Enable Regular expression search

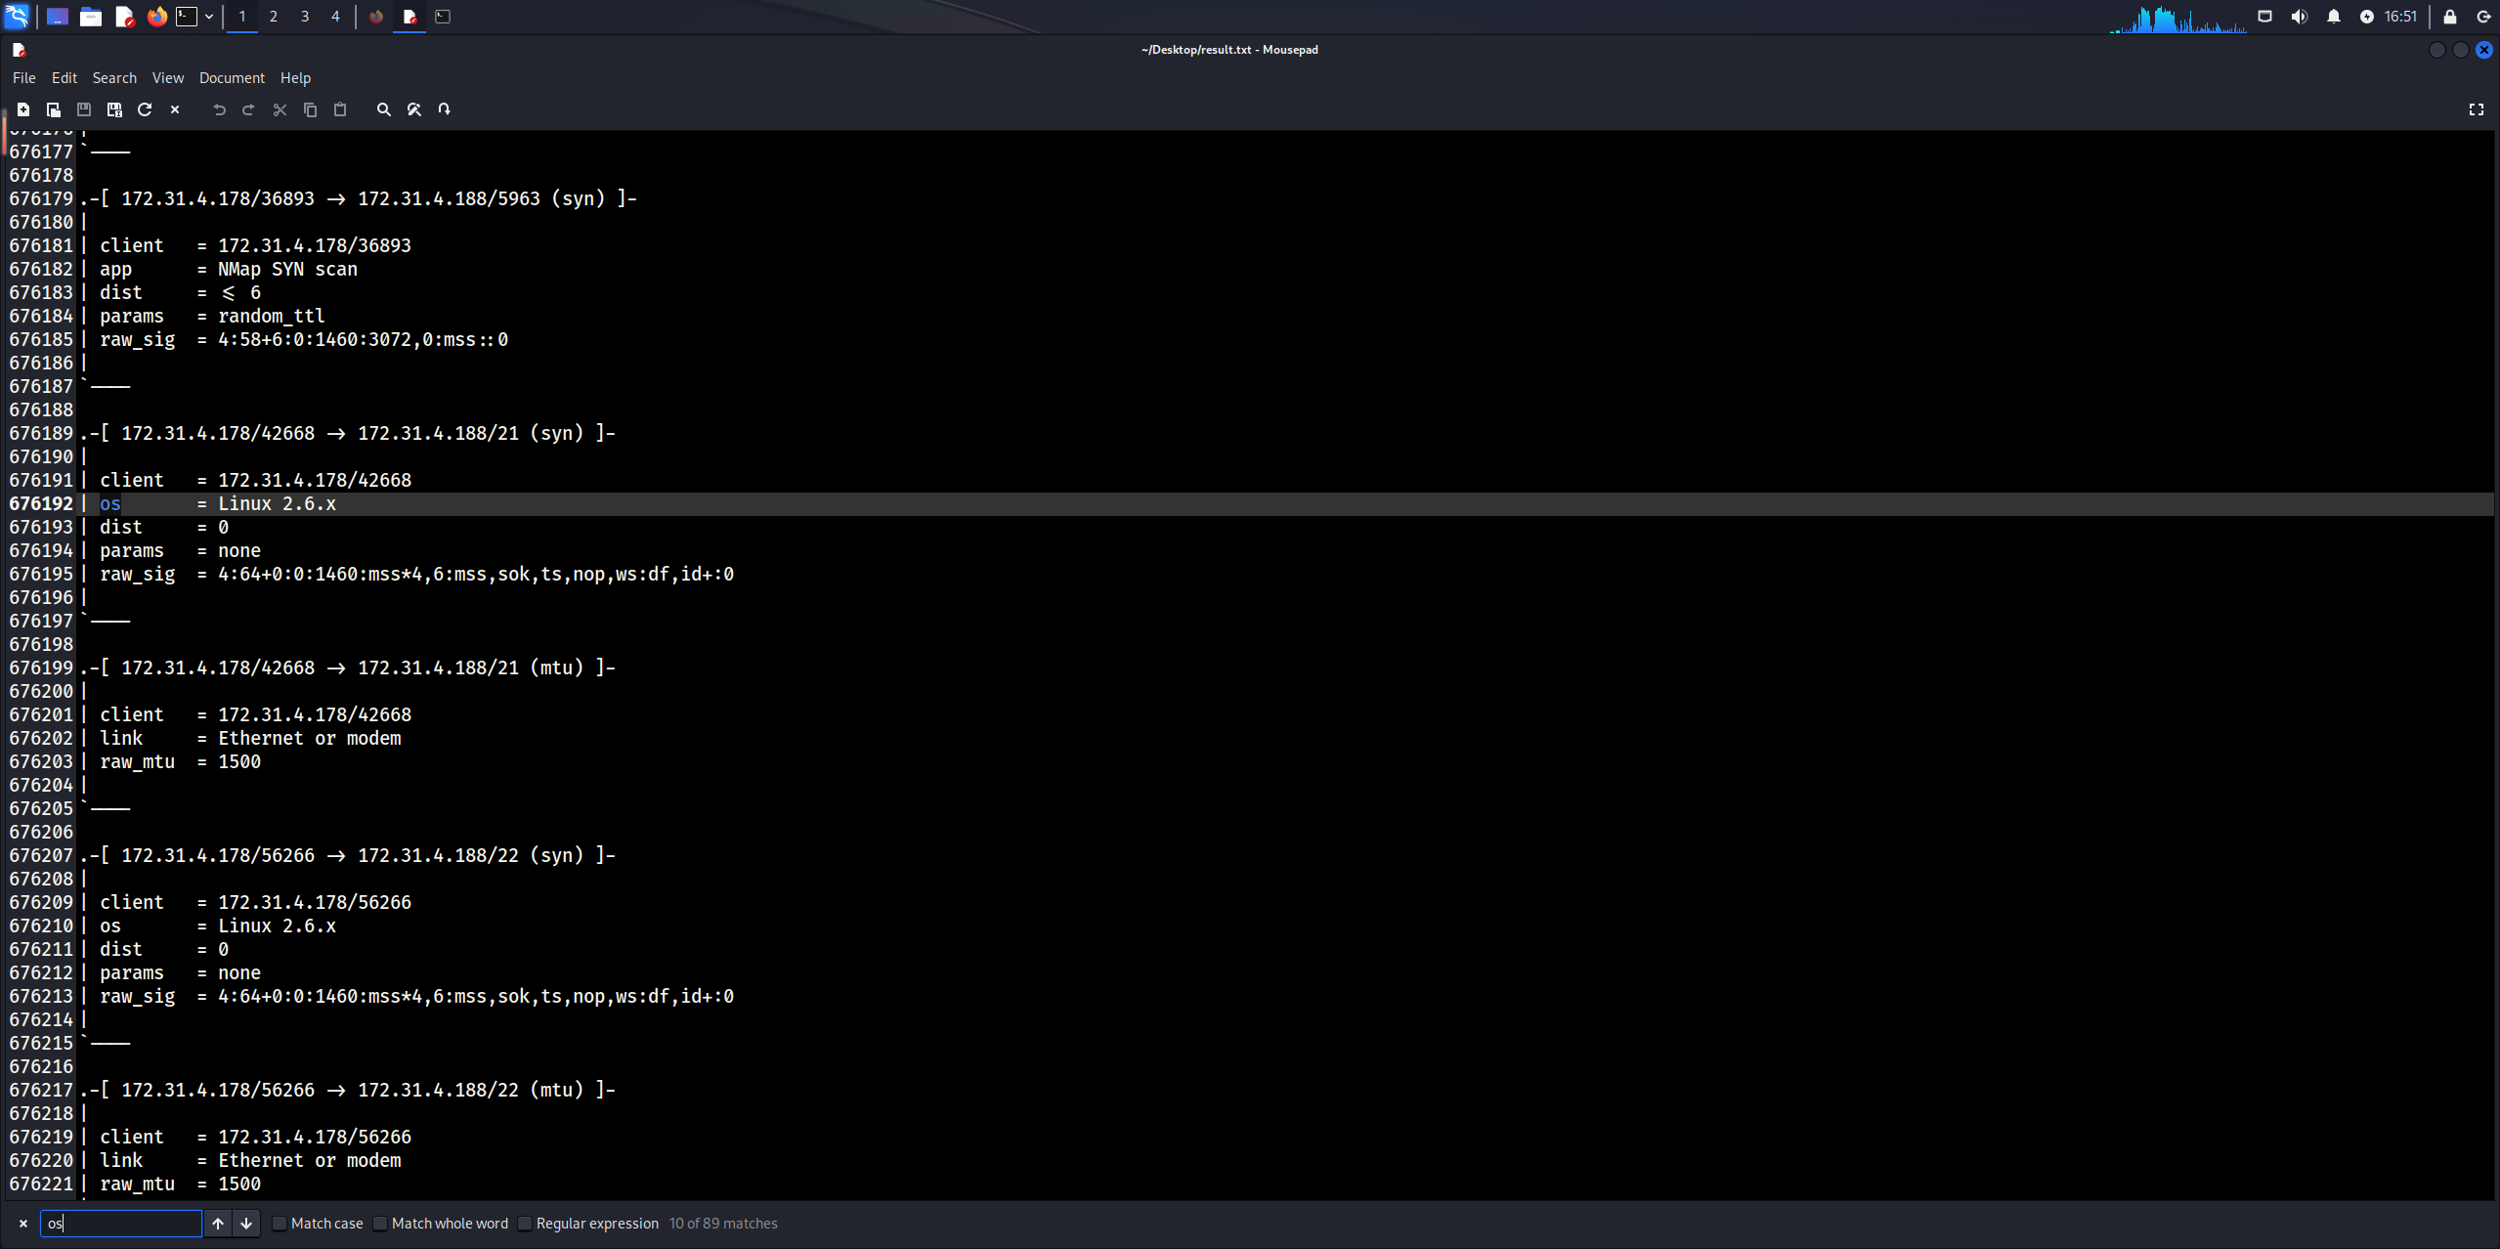(x=525, y=1224)
